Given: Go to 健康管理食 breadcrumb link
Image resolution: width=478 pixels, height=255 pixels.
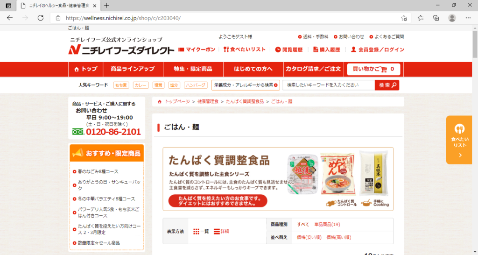Looking at the screenshot, I should pyautogui.click(x=208, y=101).
